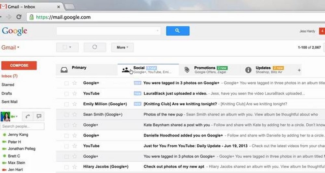The width and height of the screenshot is (325, 173).
Task: Tick the Danielle Hoodhood email checkbox
Action: click(66, 136)
